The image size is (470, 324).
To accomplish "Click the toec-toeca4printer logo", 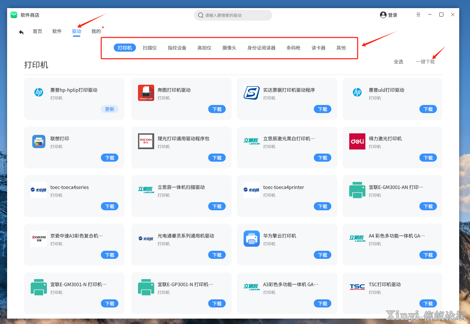I will pos(252,190).
